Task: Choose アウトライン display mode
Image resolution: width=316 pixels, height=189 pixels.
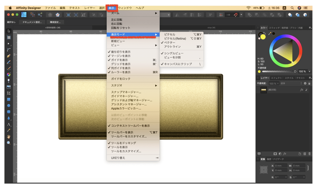Action: [181, 47]
